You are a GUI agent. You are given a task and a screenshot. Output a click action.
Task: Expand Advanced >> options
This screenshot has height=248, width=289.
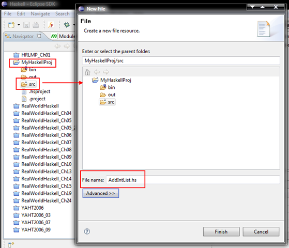point(101,193)
